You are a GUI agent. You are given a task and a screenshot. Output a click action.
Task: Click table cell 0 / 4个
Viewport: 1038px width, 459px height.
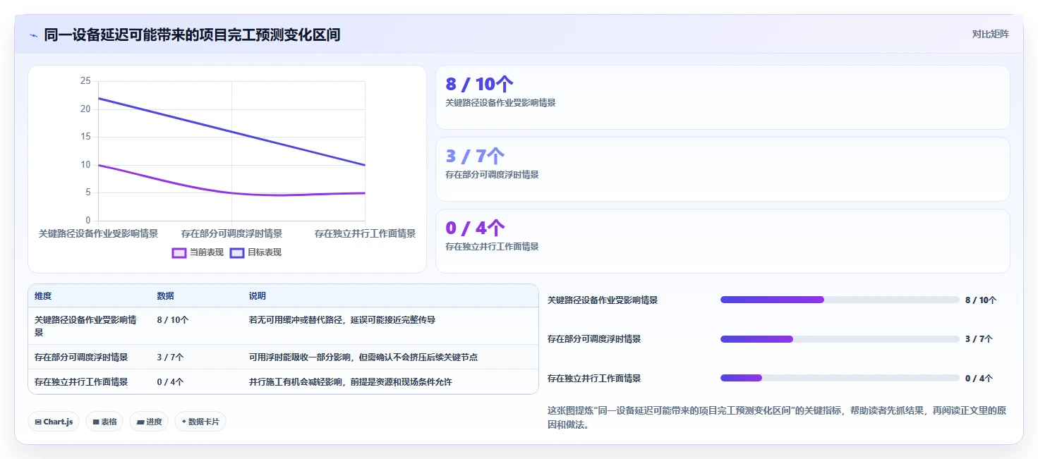(x=170, y=382)
